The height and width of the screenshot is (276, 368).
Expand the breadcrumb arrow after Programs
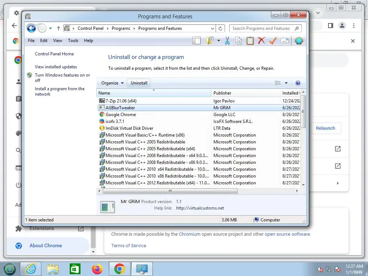pos(134,28)
